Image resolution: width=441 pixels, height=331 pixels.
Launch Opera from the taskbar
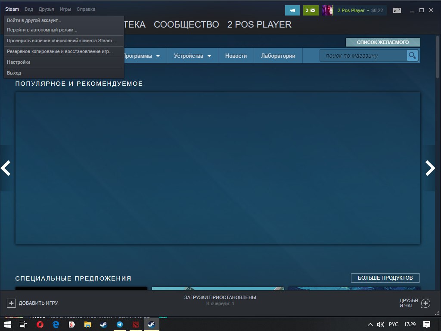(40, 325)
